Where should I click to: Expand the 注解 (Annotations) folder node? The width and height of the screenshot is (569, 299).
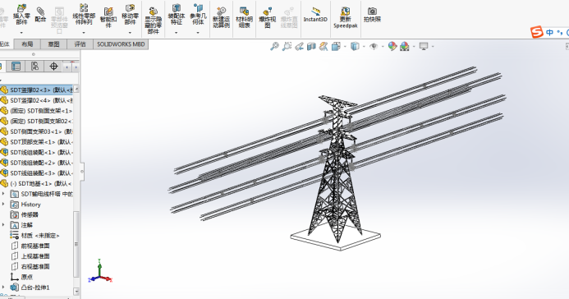click(3, 225)
